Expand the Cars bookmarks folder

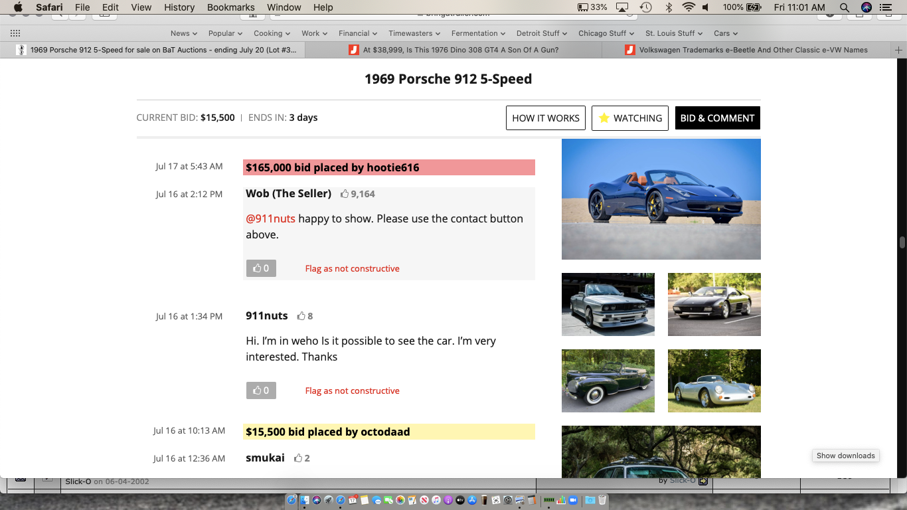coord(726,33)
